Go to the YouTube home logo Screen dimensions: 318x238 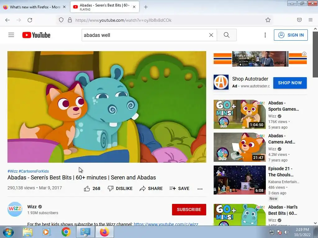click(x=36, y=35)
